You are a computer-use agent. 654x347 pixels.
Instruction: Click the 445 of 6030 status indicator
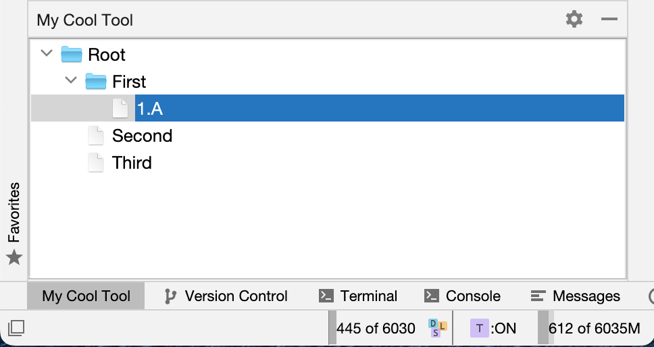376,328
